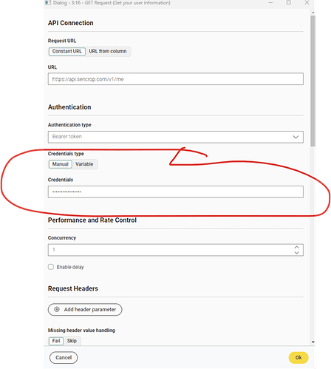Set missing header handling to Skip
This screenshot has width=331, height=369.
pyautogui.click(x=72, y=341)
